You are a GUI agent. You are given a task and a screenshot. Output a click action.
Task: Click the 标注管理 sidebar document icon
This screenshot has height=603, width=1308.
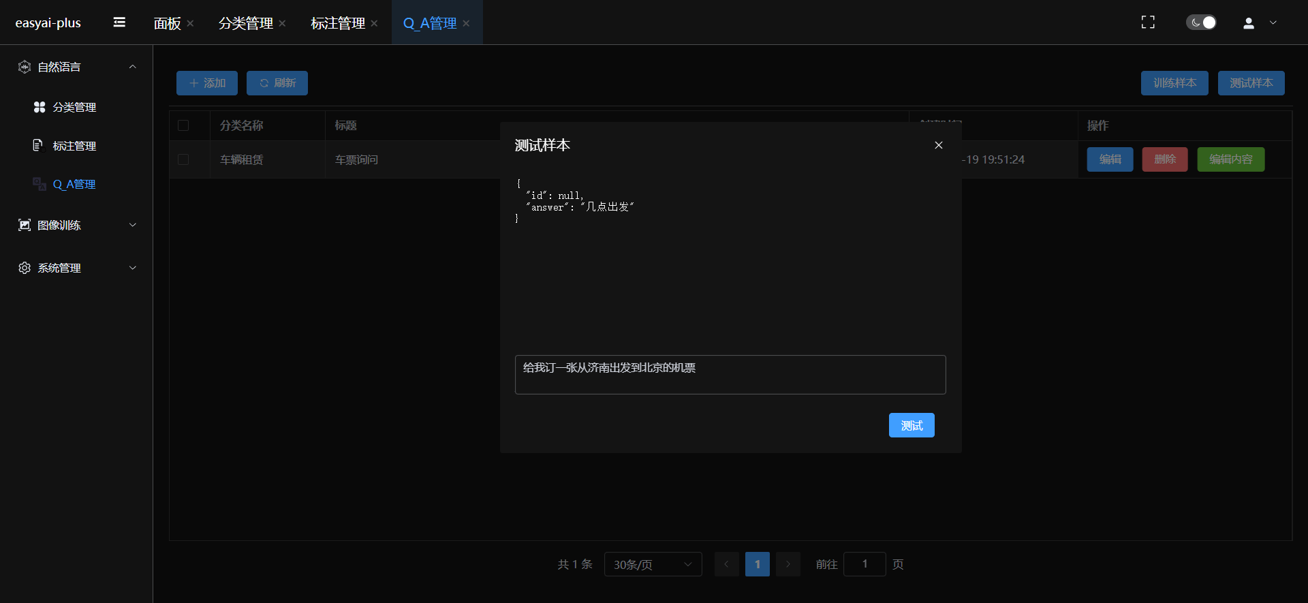pyautogui.click(x=38, y=145)
